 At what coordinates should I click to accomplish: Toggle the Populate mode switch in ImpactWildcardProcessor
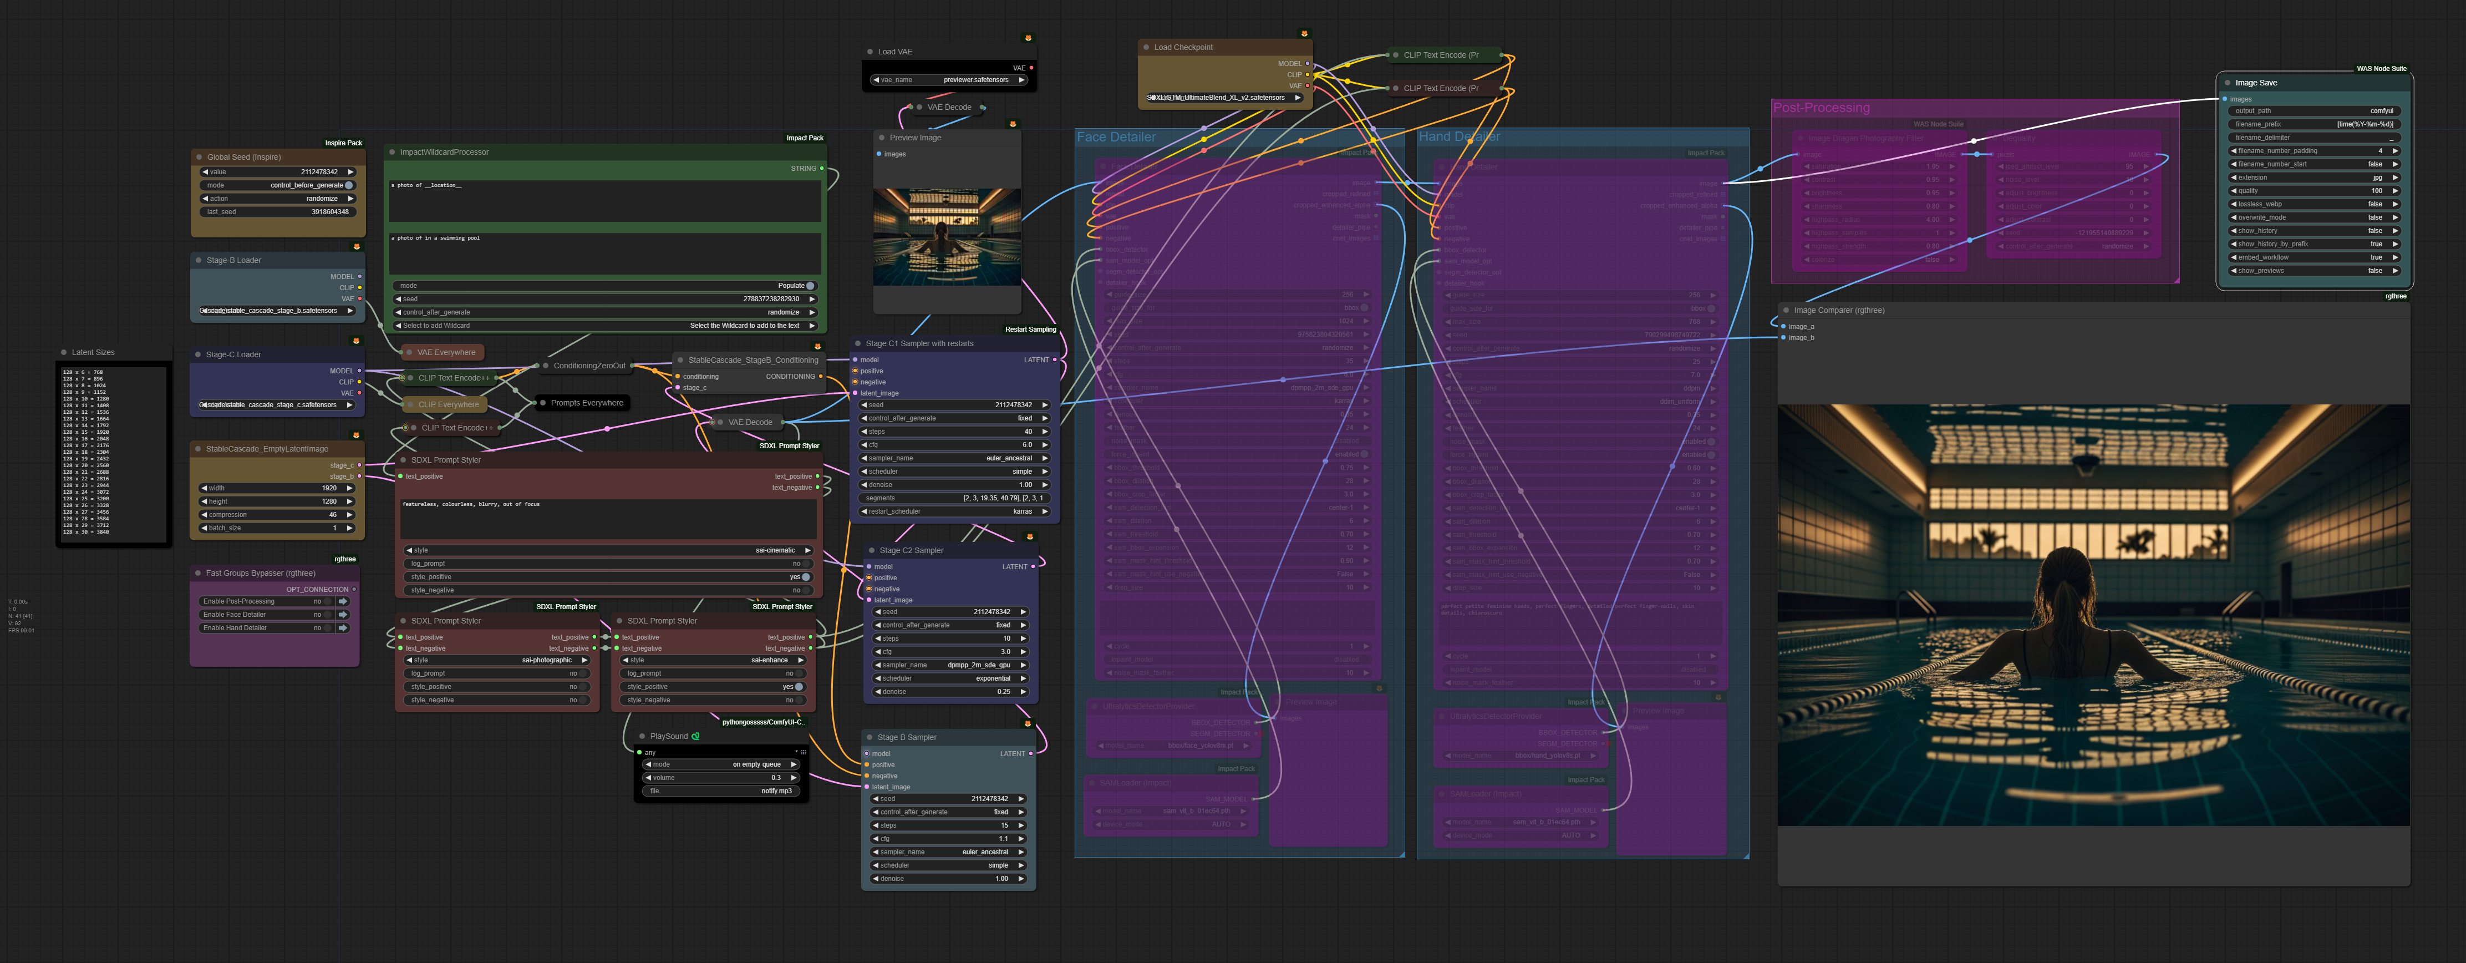810,285
